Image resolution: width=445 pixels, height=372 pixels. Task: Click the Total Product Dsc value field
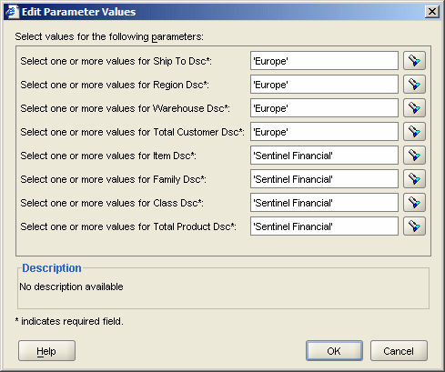[x=324, y=226]
